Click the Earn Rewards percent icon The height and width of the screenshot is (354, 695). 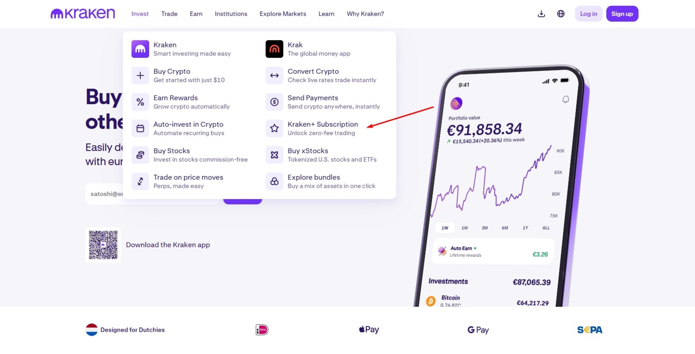(140, 102)
